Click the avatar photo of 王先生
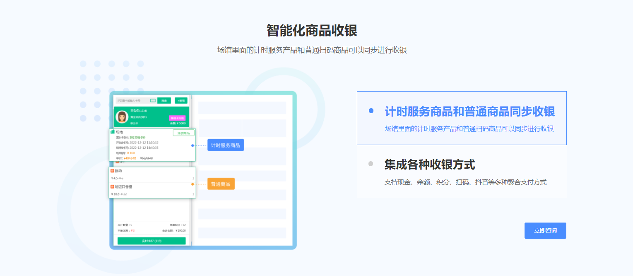633x276 pixels. tap(122, 116)
